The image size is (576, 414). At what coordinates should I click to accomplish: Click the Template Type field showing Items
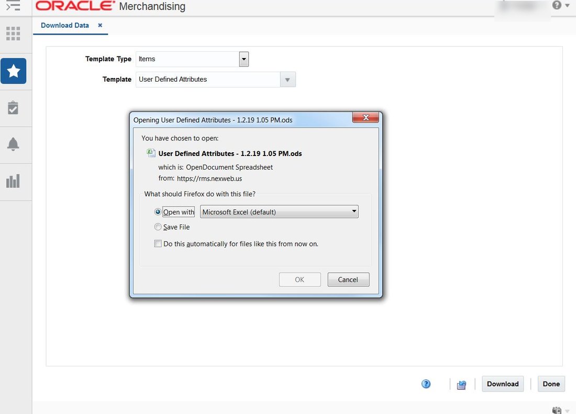pos(187,59)
